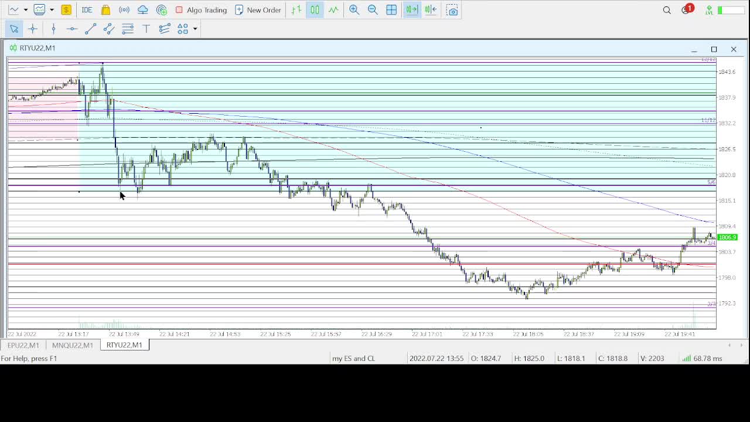The height and width of the screenshot is (422, 750).
Task: Open the Market shopping bag icon
Action: pos(105,10)
